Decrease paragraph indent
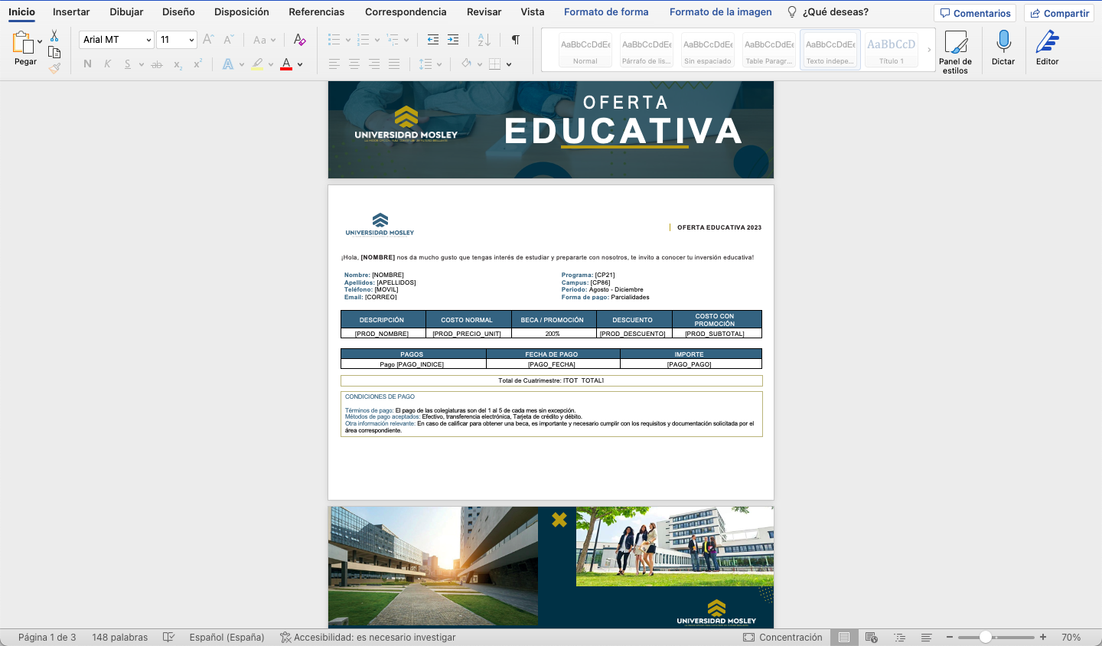This screenshot has width=1102, height=646. (x=433, y=40)
